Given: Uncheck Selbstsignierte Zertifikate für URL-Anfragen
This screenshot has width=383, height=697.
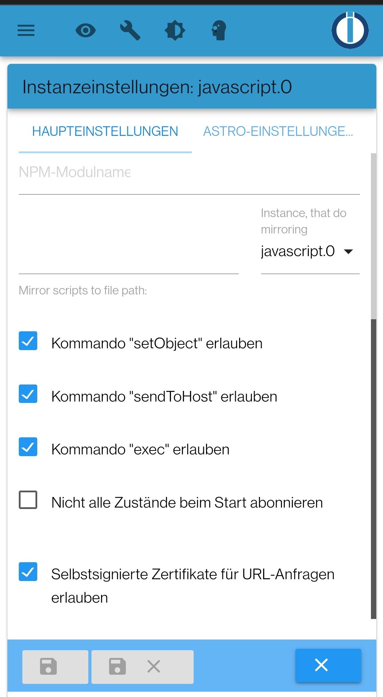Looking at the screenshot, I should pyautogui.click(x=28, y=572).
